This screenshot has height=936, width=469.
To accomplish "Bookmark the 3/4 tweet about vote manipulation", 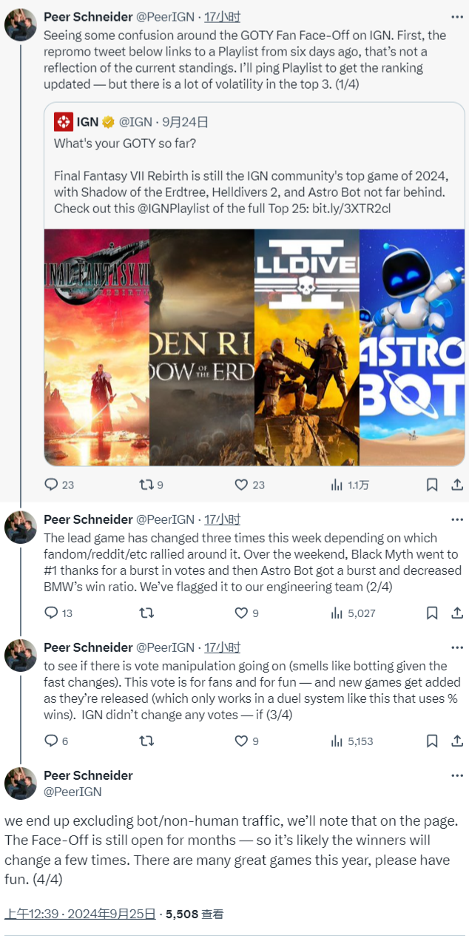I will [x=433, y=741].
